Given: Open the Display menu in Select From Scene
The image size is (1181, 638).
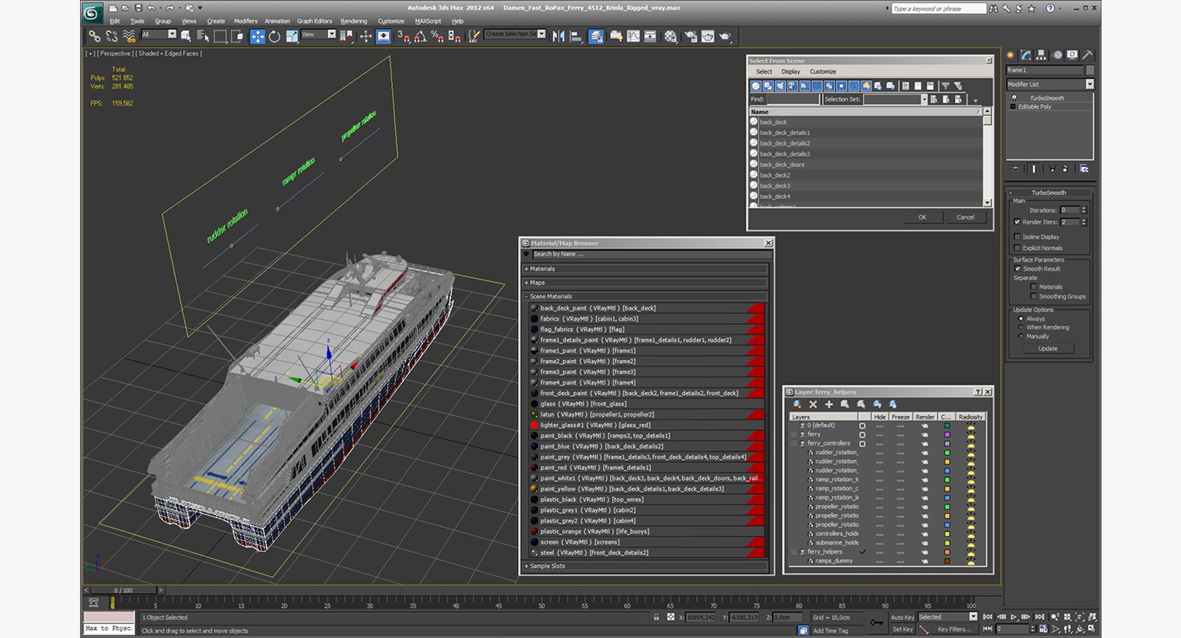Looking at the screenshot, I should point(790,72).
